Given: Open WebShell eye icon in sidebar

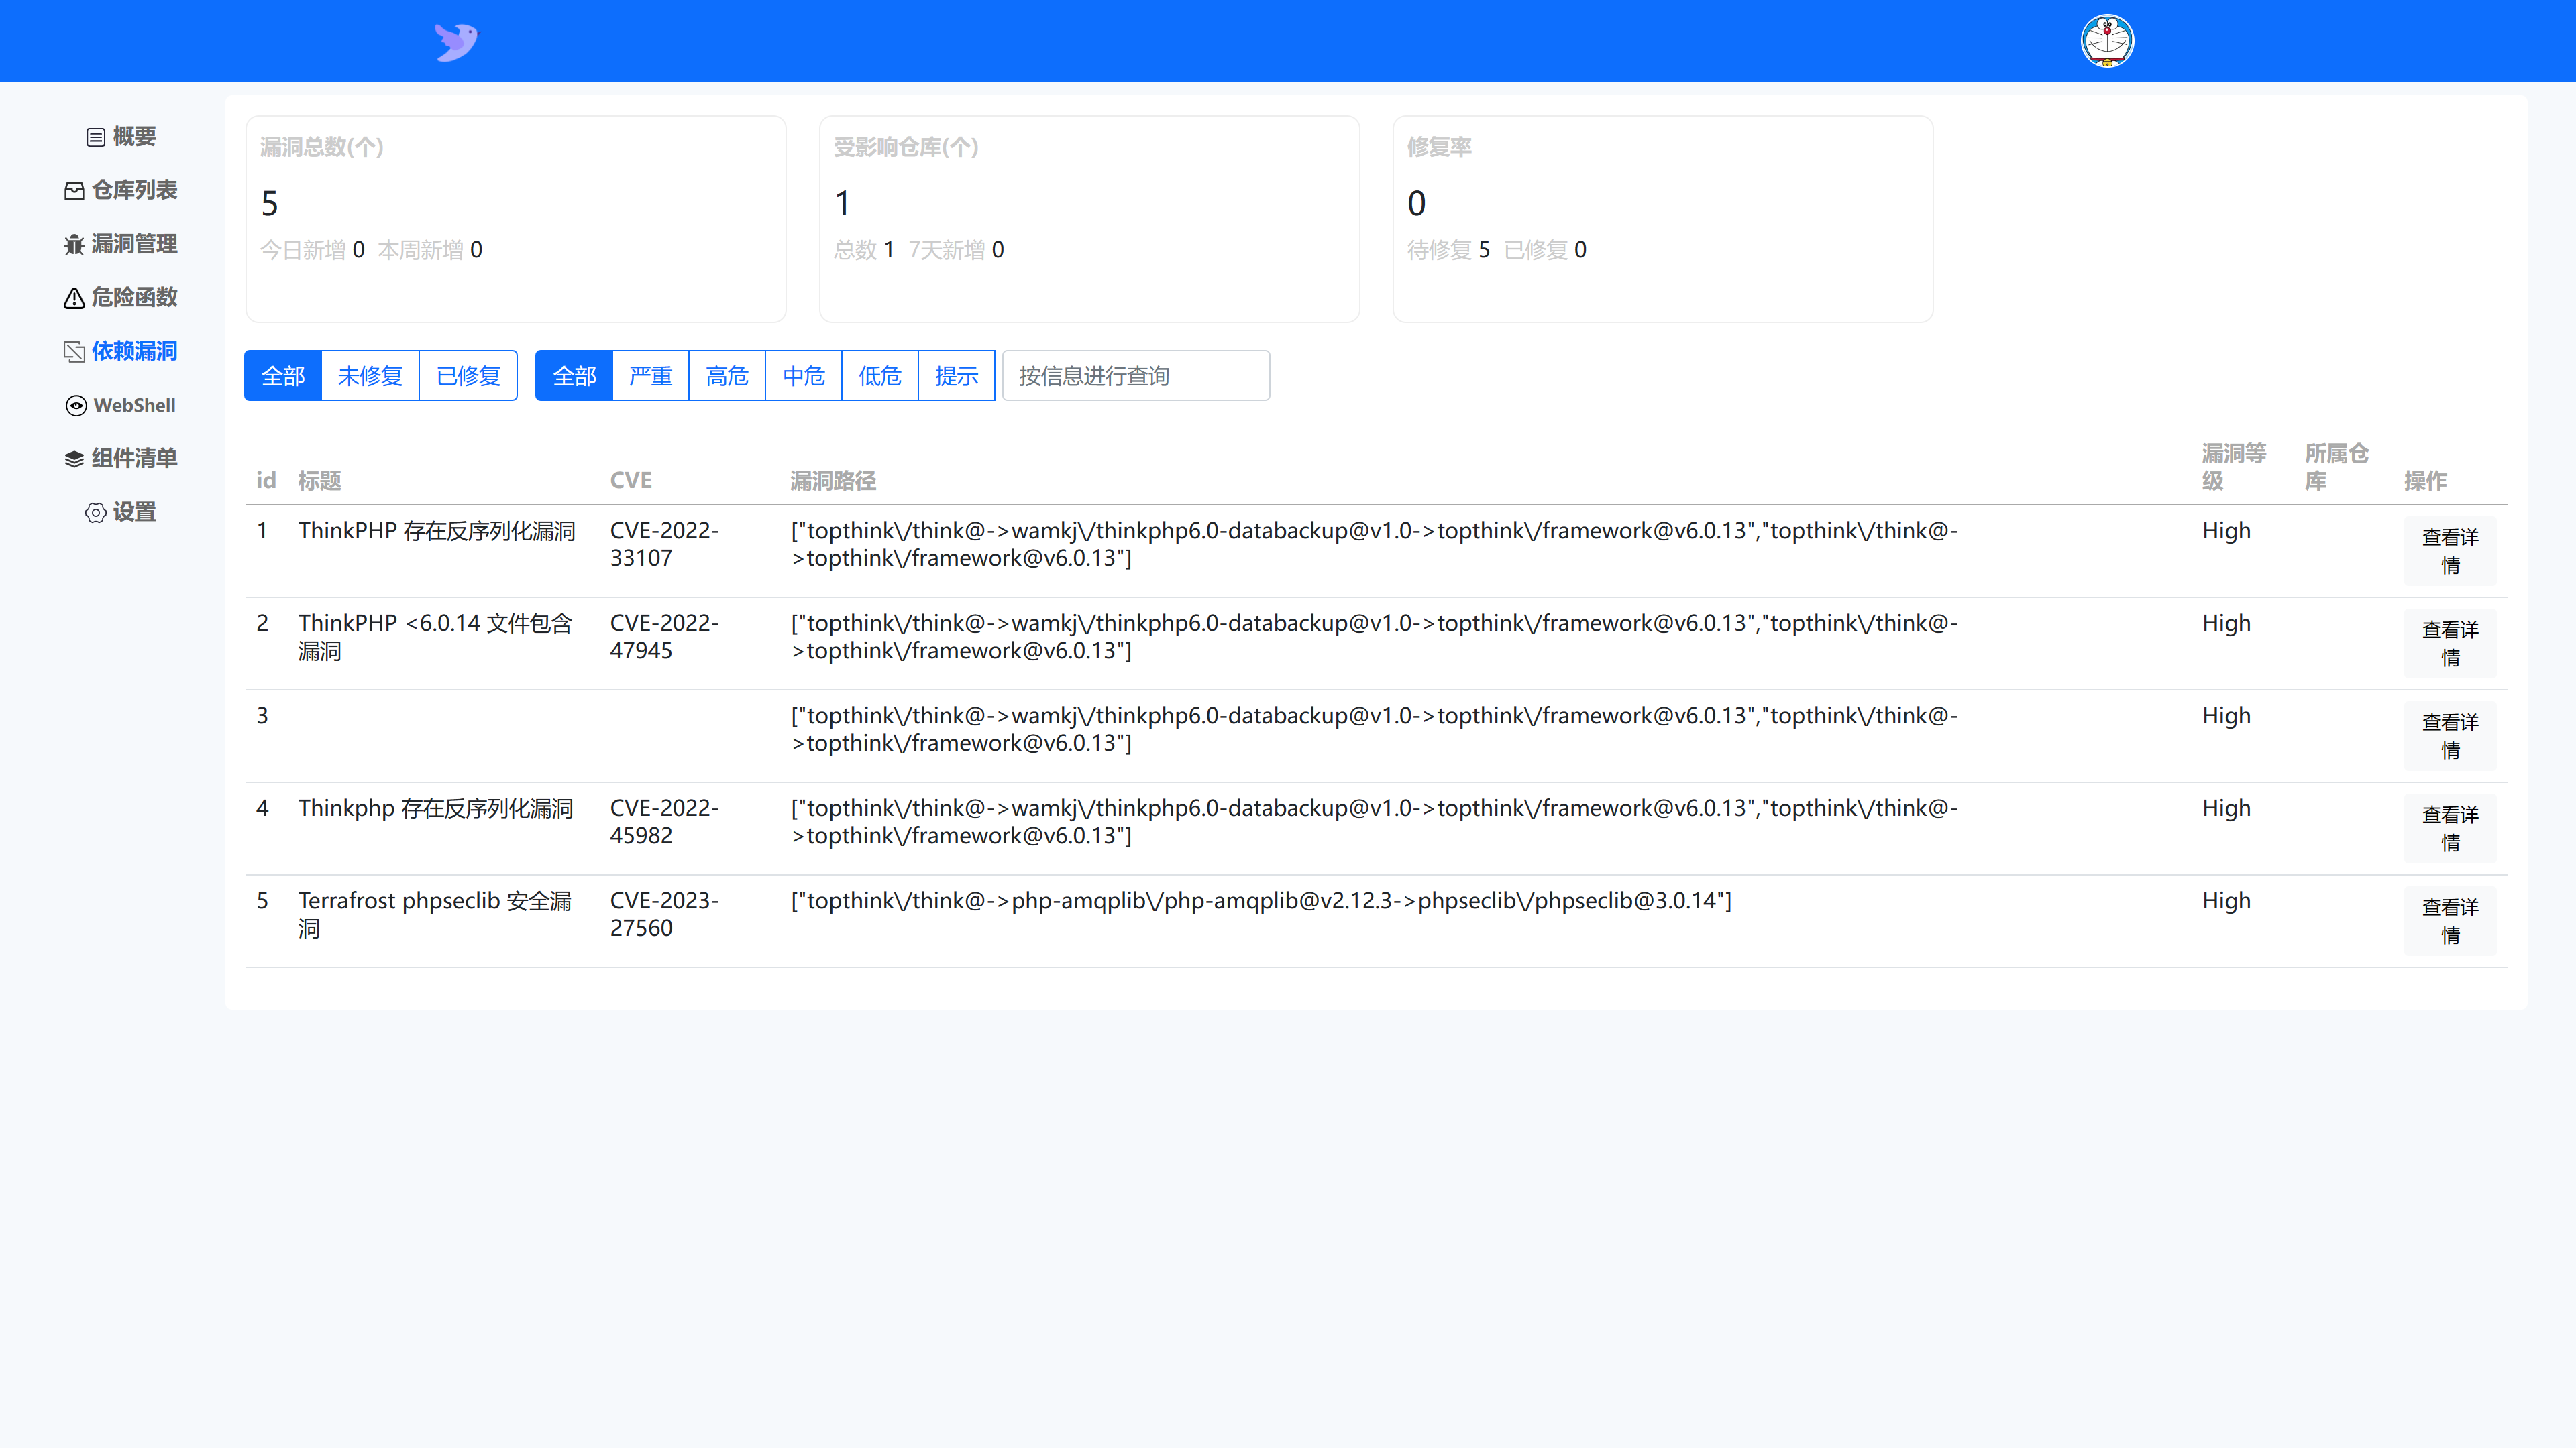Looking at the screenshot, I should (76, 406).
